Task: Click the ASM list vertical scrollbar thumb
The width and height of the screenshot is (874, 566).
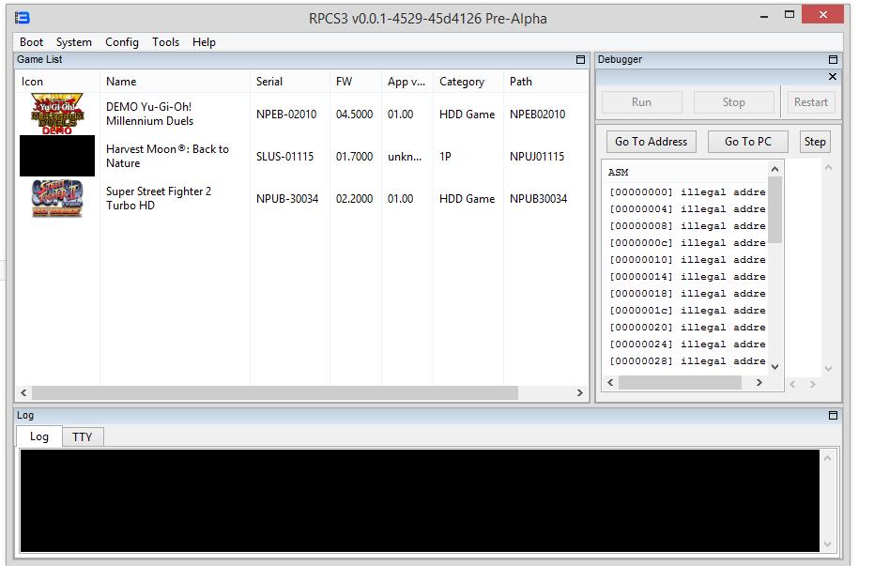Action: click(774, 210)
